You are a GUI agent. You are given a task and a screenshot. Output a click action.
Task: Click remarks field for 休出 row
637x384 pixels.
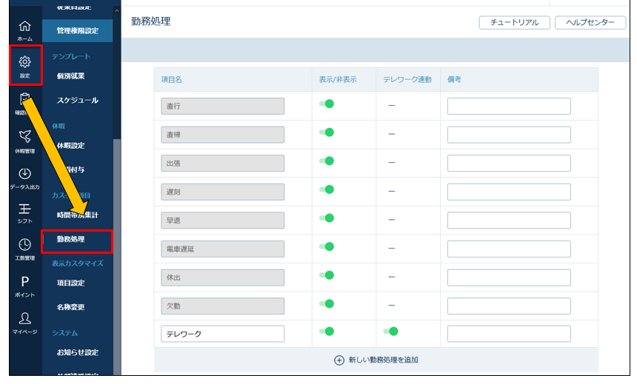pos(509,277)
